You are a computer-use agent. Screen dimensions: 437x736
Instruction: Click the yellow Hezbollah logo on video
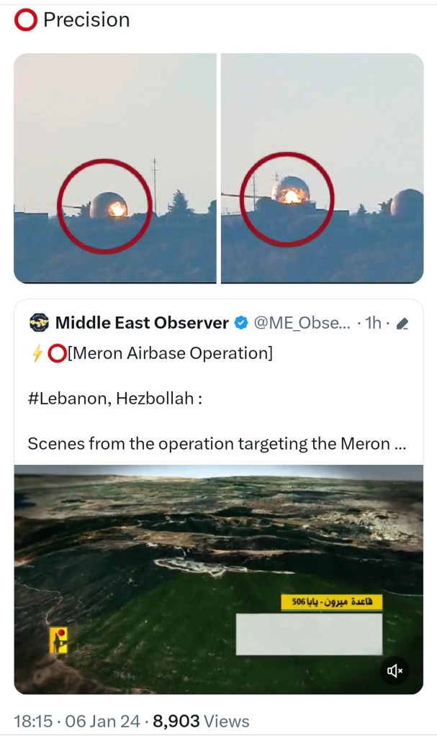(x=58, y=640)
